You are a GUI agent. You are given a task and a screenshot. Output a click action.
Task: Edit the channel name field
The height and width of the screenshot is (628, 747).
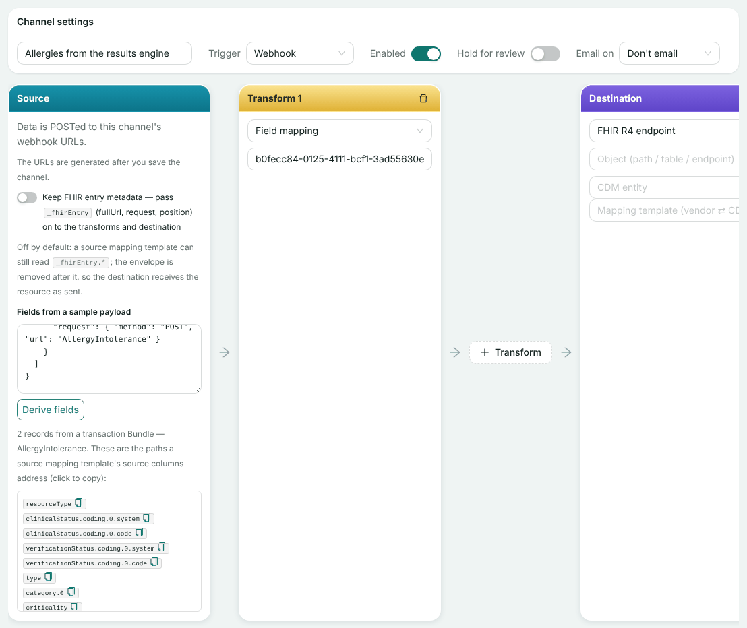(x=104, y=53)
